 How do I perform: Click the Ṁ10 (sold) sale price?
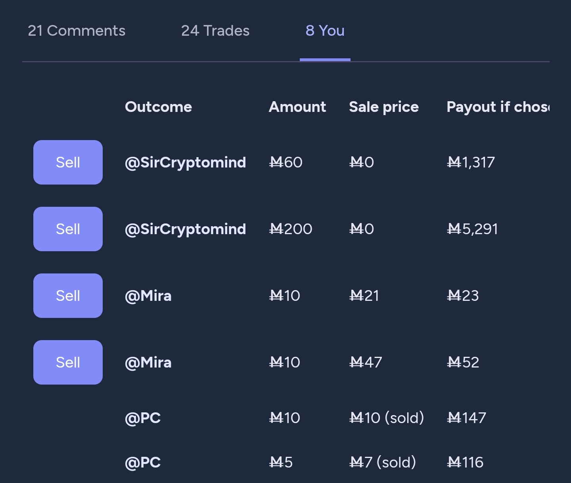tap(387, 418)
